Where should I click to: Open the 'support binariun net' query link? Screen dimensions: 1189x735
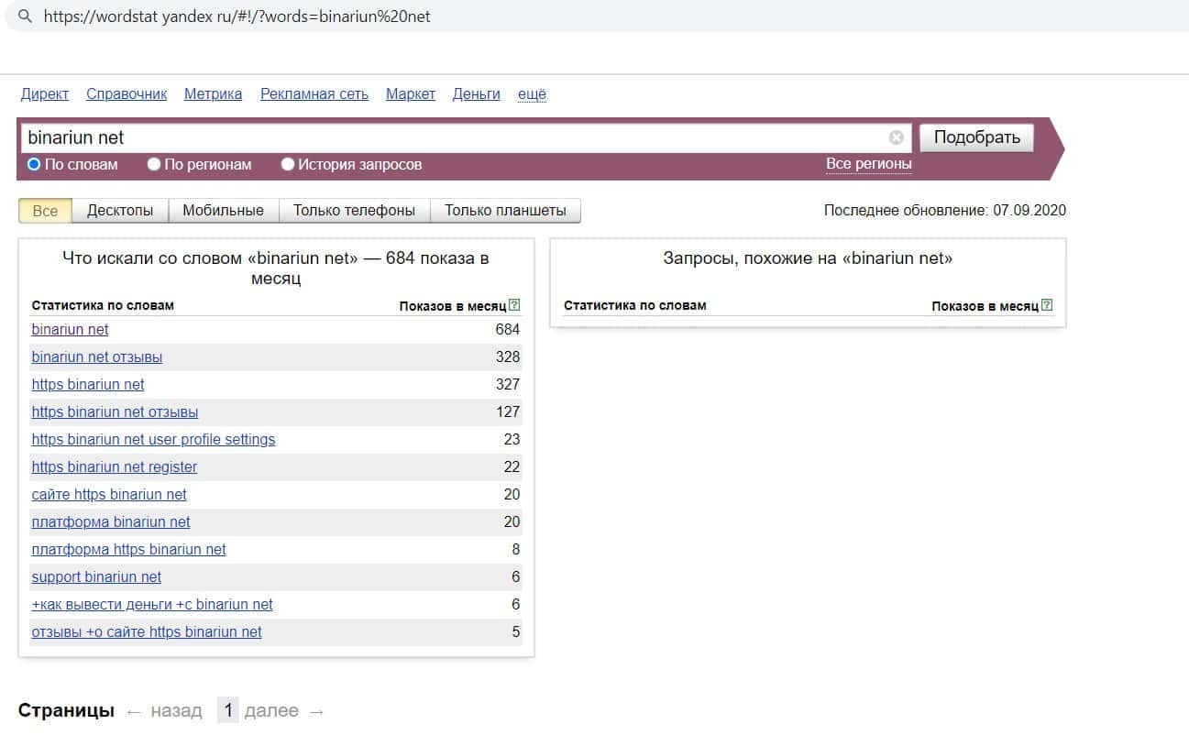pos(96,576)
